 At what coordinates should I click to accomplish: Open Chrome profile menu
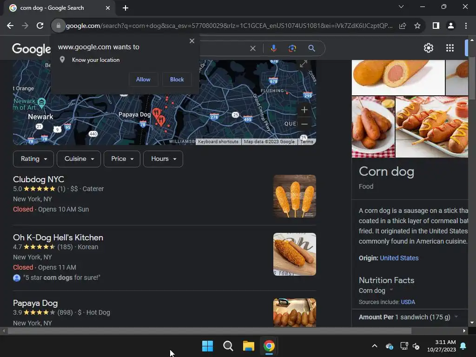[x=451, y=26]
